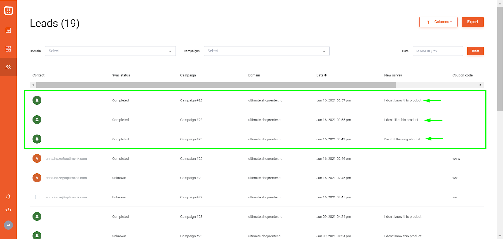The image size is (503, 239).
Task: Click the horizontal table scrollbar thumb
Action: [x=216, y=85]
